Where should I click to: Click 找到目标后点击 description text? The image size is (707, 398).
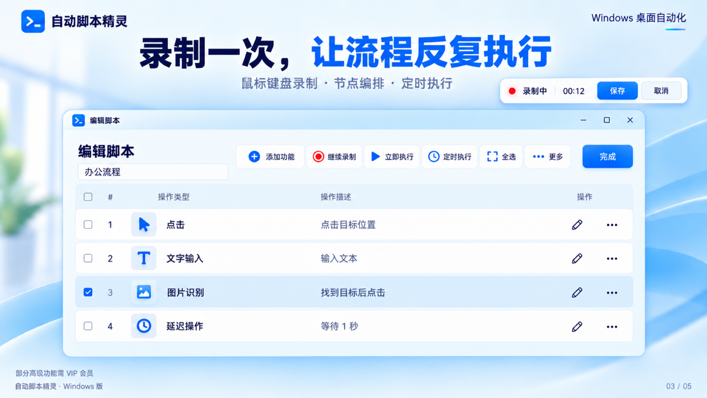click(x=353, y=292)
